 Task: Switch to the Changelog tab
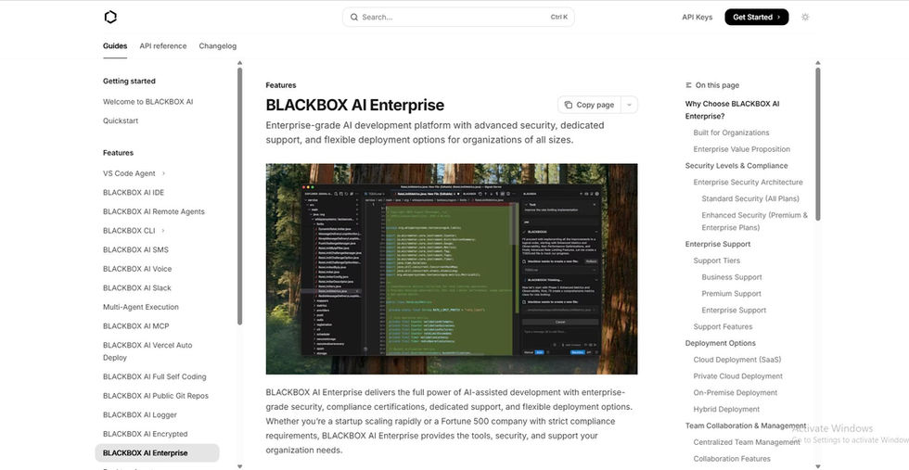point(217,45)
